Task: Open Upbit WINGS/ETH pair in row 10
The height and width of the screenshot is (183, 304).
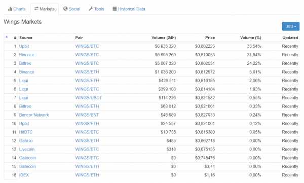Action: tap(87, 123)
